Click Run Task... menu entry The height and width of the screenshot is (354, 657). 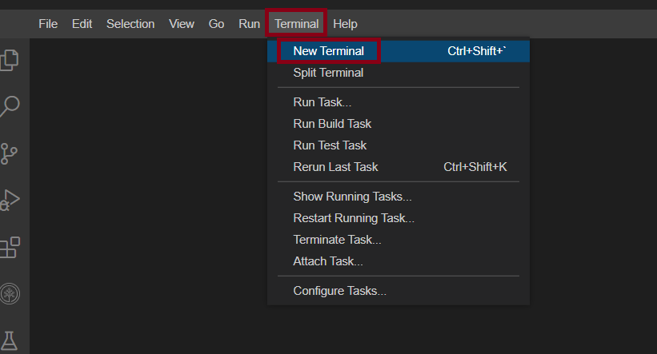322,102
